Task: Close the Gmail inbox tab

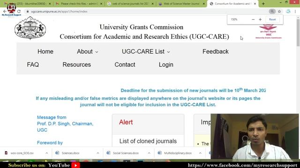Action: tap(50, 4)
